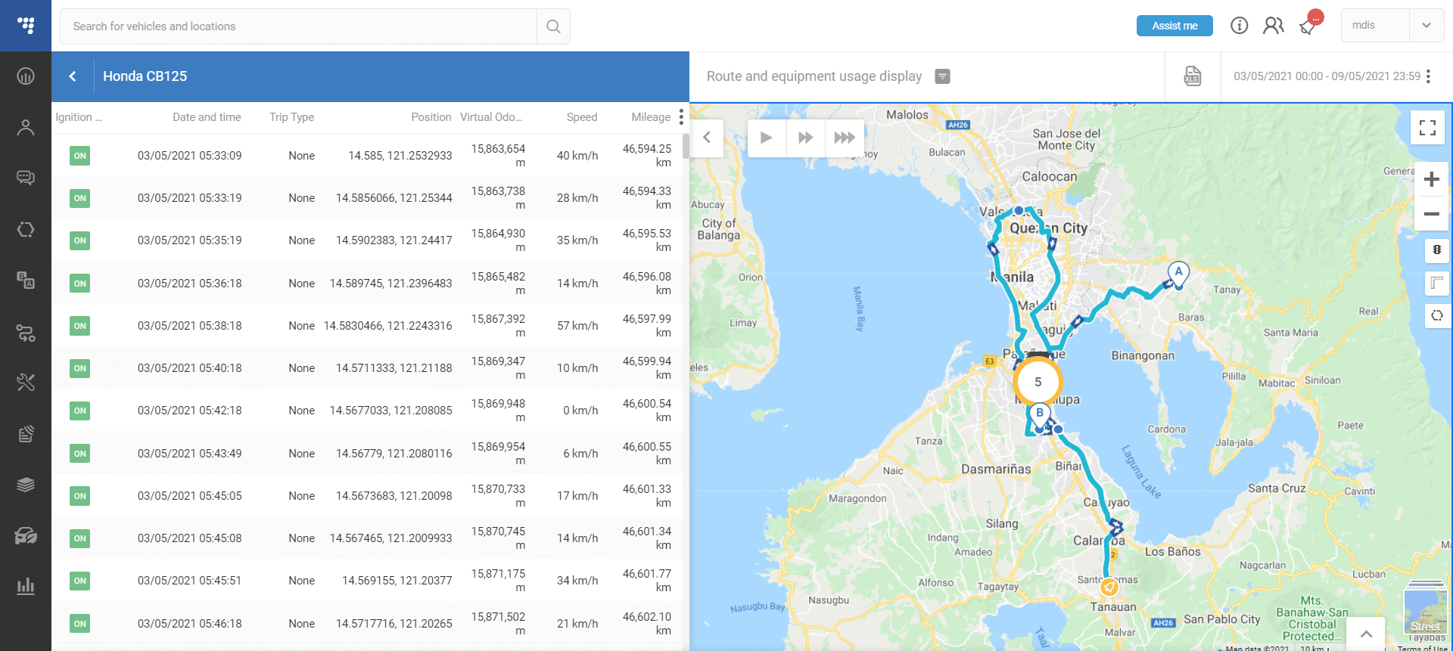
Task: Click the table vertical scrollbar
Action: (686, 147)
